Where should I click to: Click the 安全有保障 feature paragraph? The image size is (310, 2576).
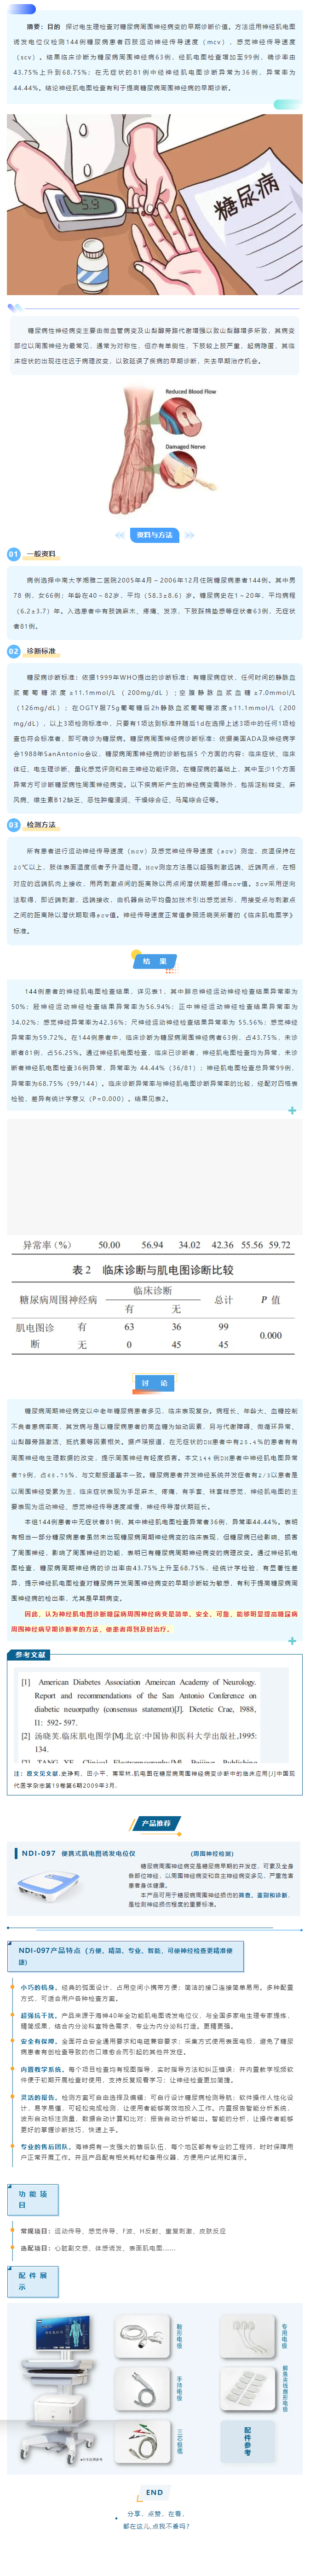click(x=156, y=2046)
